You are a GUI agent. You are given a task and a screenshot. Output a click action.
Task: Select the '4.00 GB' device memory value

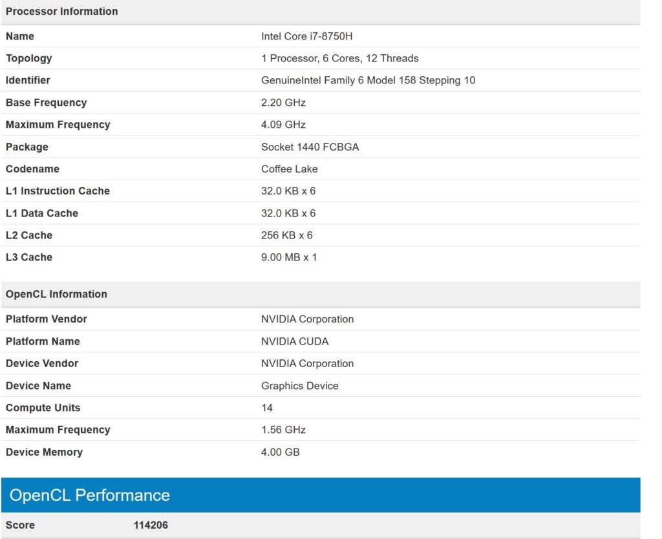[281, 452]
